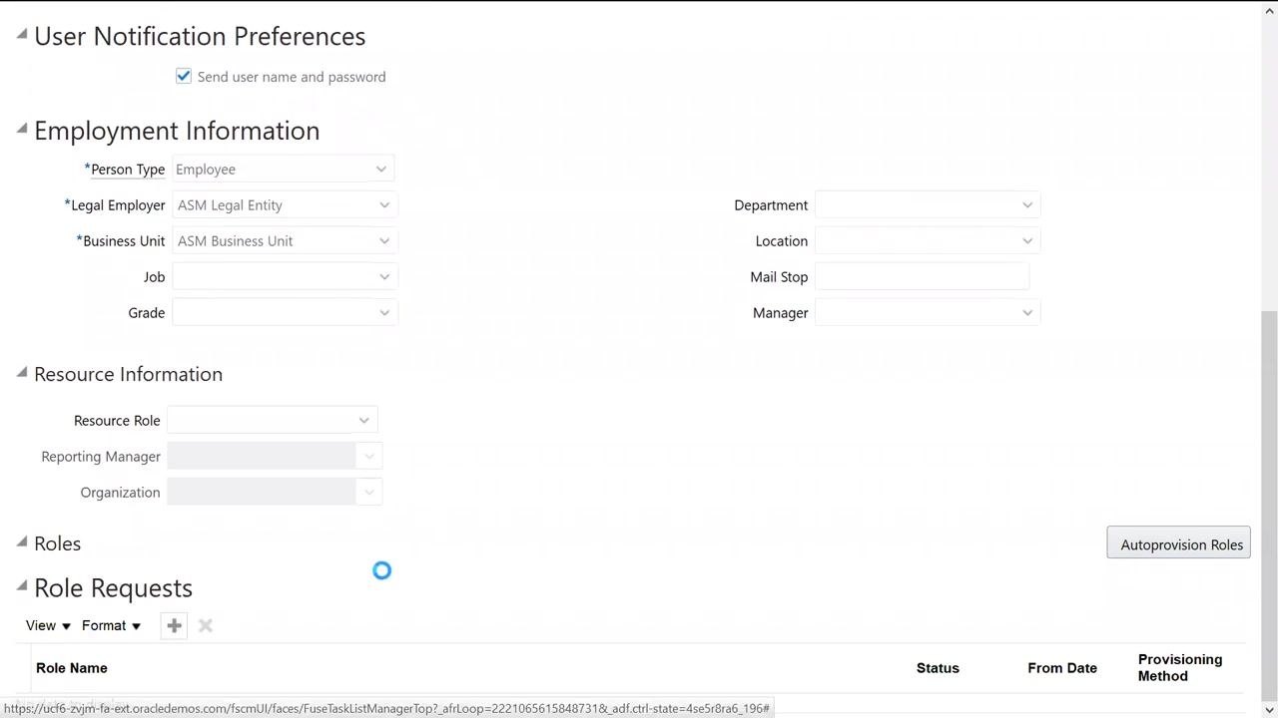Open the Format menu in Role Requests

tap(112, 625)
